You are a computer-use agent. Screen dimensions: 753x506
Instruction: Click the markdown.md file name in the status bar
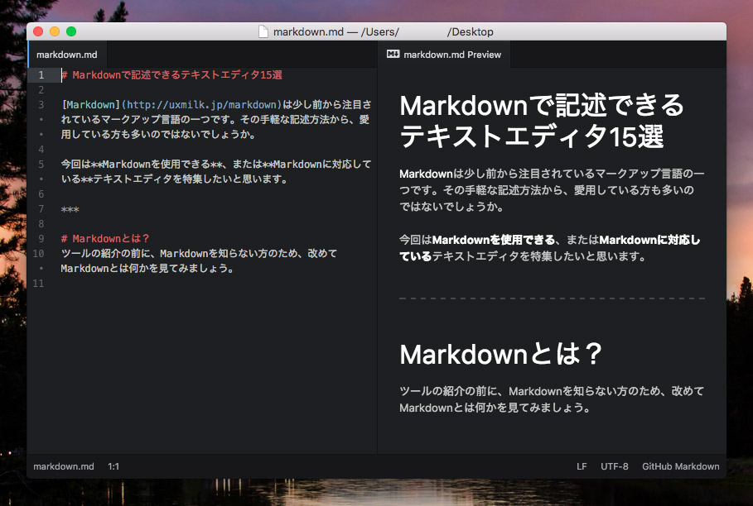(64, 466)
